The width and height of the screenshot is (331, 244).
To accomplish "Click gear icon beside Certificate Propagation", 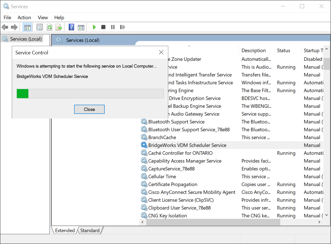I will point(144,184).
